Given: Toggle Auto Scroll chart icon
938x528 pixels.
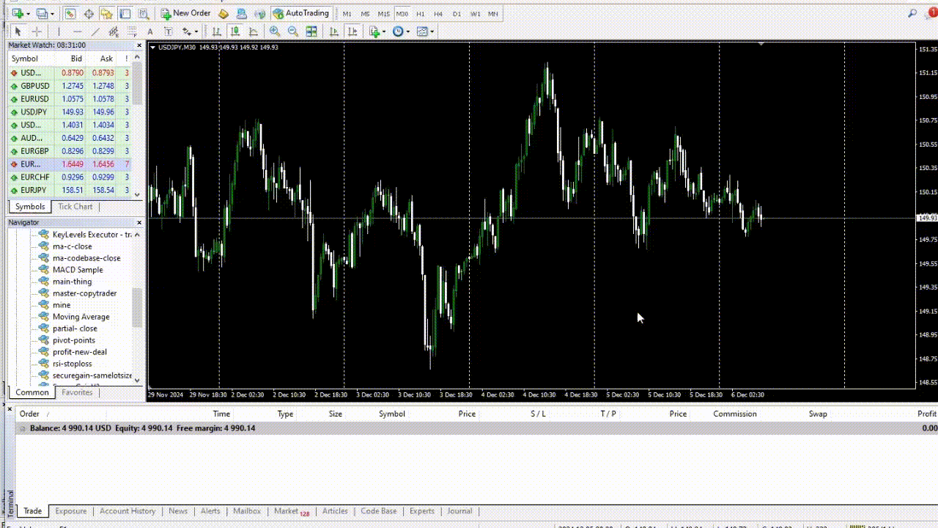Looking at the screenshot, I should 334,32.
